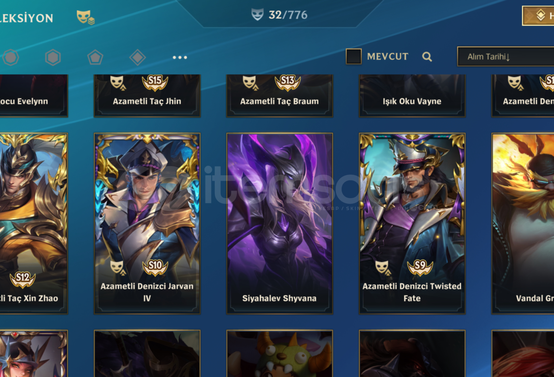Open Siyahalev Shyvana skin card
The height and width of the screenshot is (377, 554).
click(x=280, y=223)
